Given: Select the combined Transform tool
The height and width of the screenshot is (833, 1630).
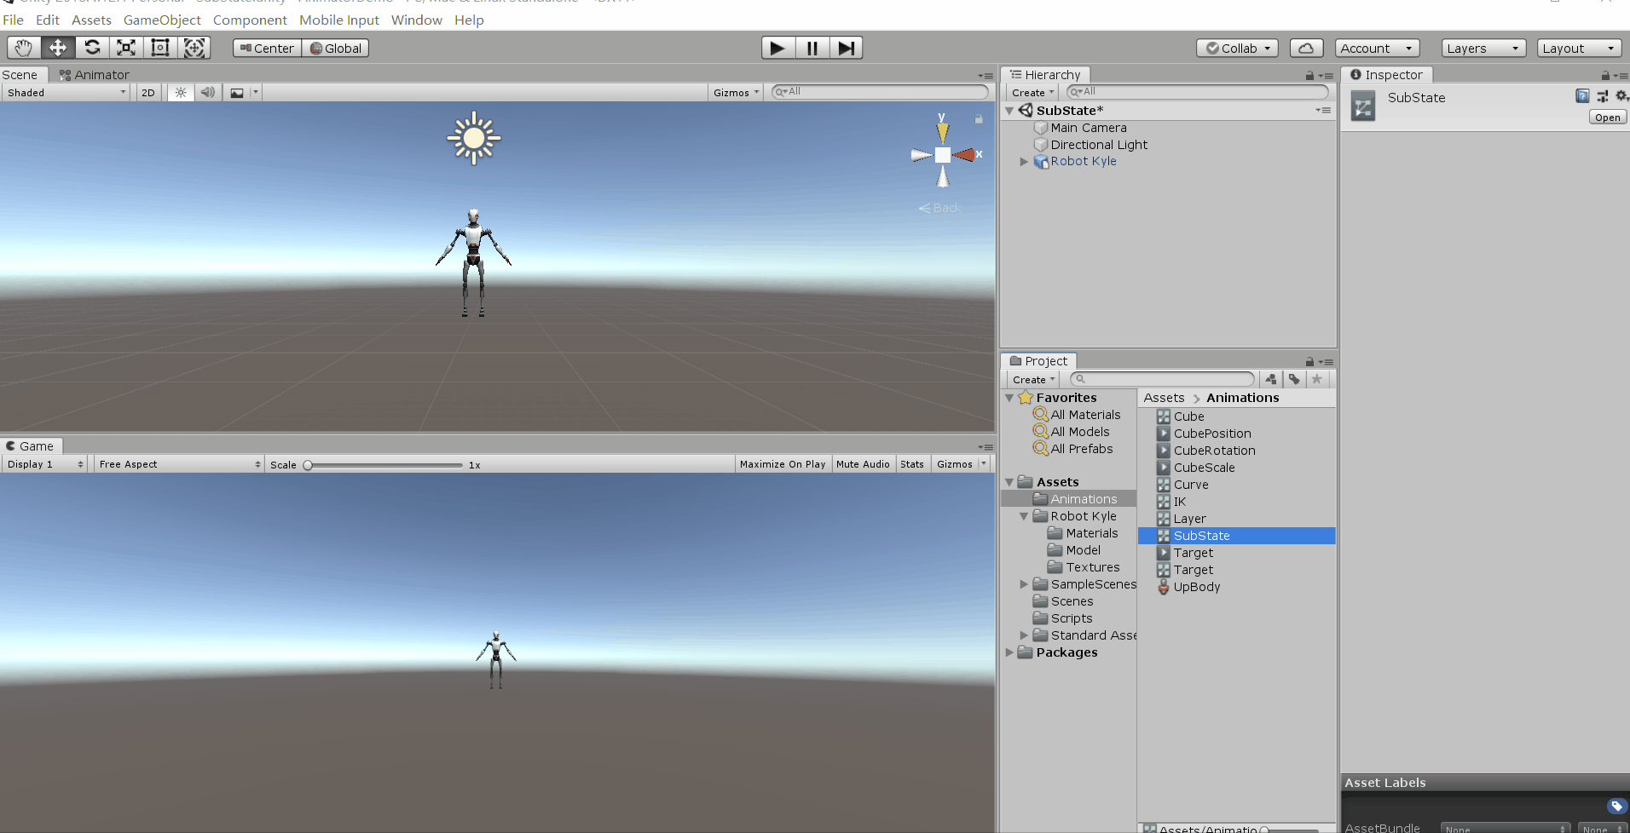Looking at the screenshot, I should tap(194, 48).
